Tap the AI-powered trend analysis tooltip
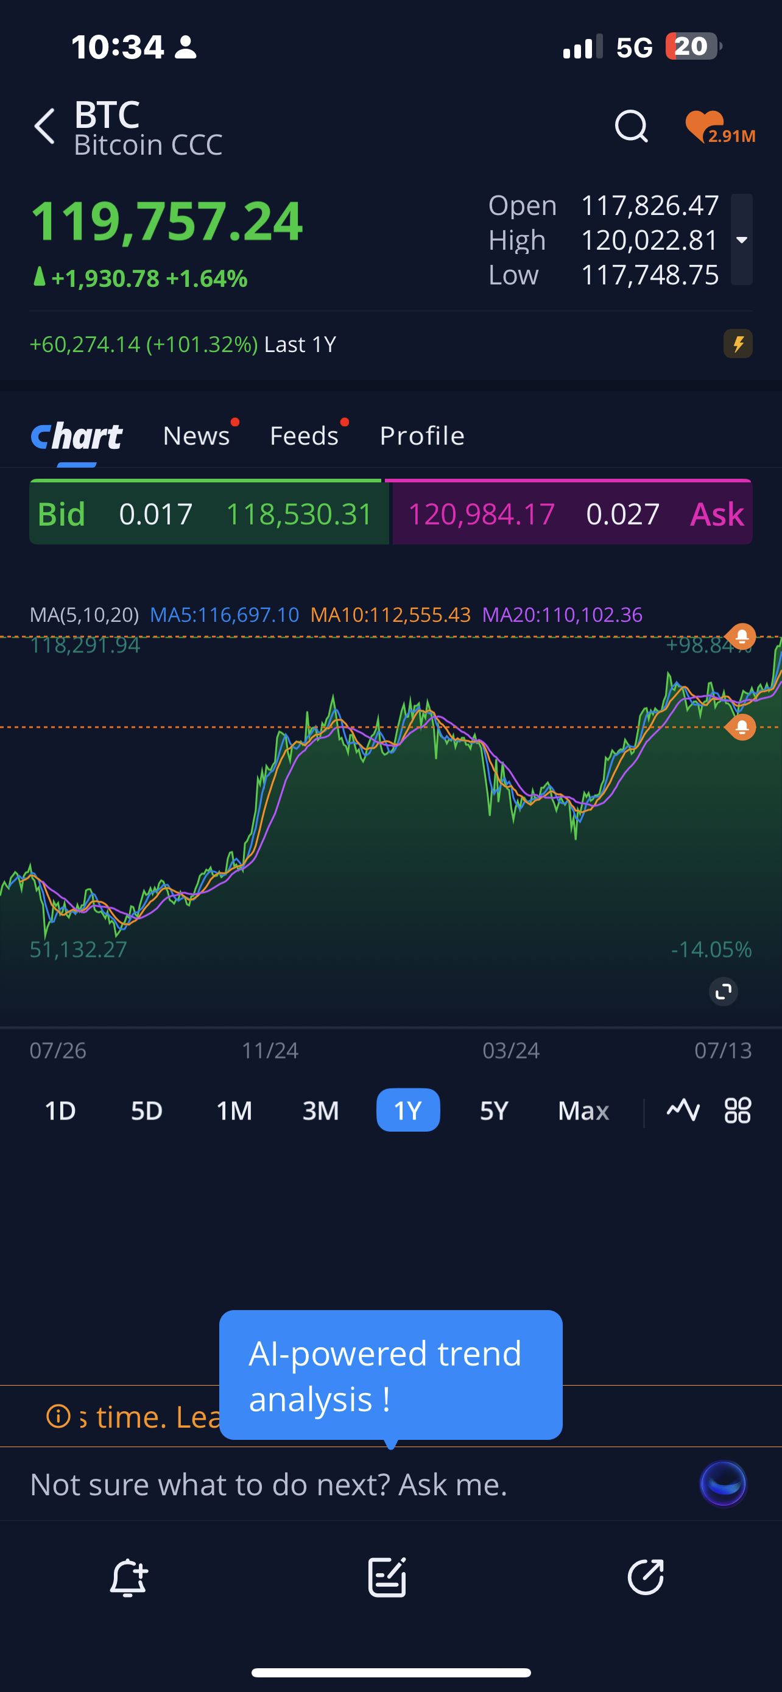 pos(390,1375)
